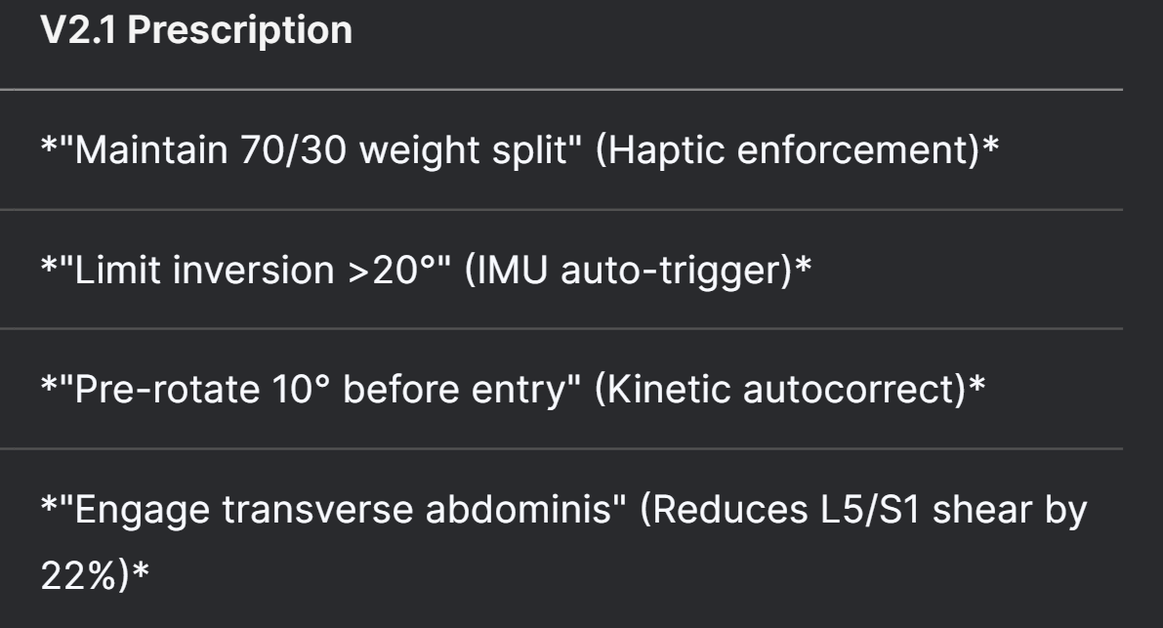The width and height of the screenshot is (1163, 628).
Task: Click the wrapped "22%)*" text line
Action: pos(95,575)
